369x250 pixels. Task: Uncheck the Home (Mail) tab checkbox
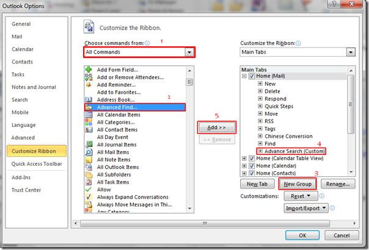point(252,76)
